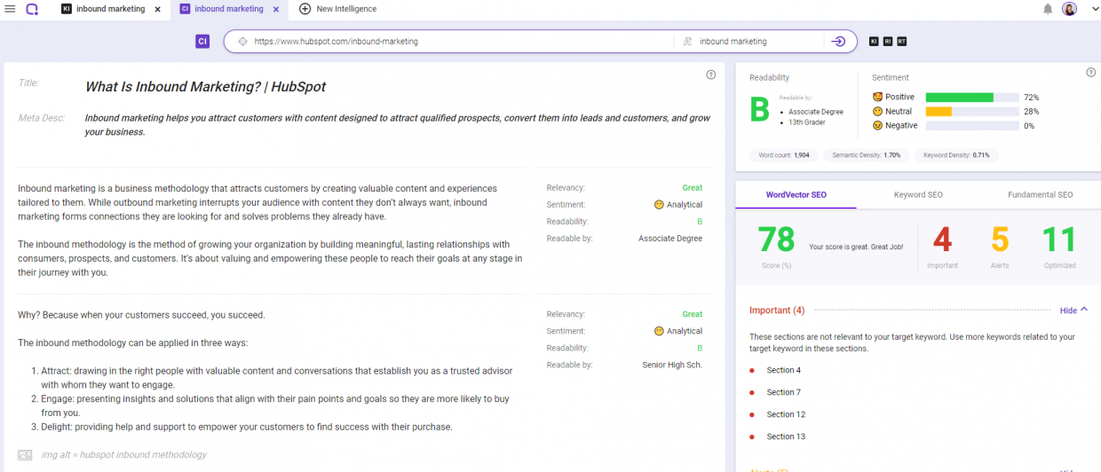
Task: Edit the hubspot URL field
Action: [462, 42]
